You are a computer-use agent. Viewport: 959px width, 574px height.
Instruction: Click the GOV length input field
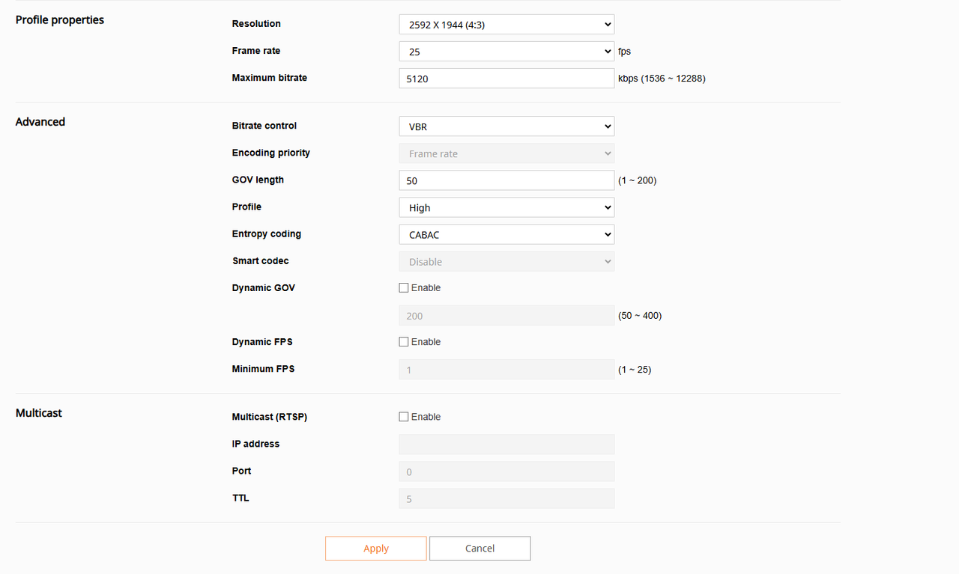[x=506, y=180]
